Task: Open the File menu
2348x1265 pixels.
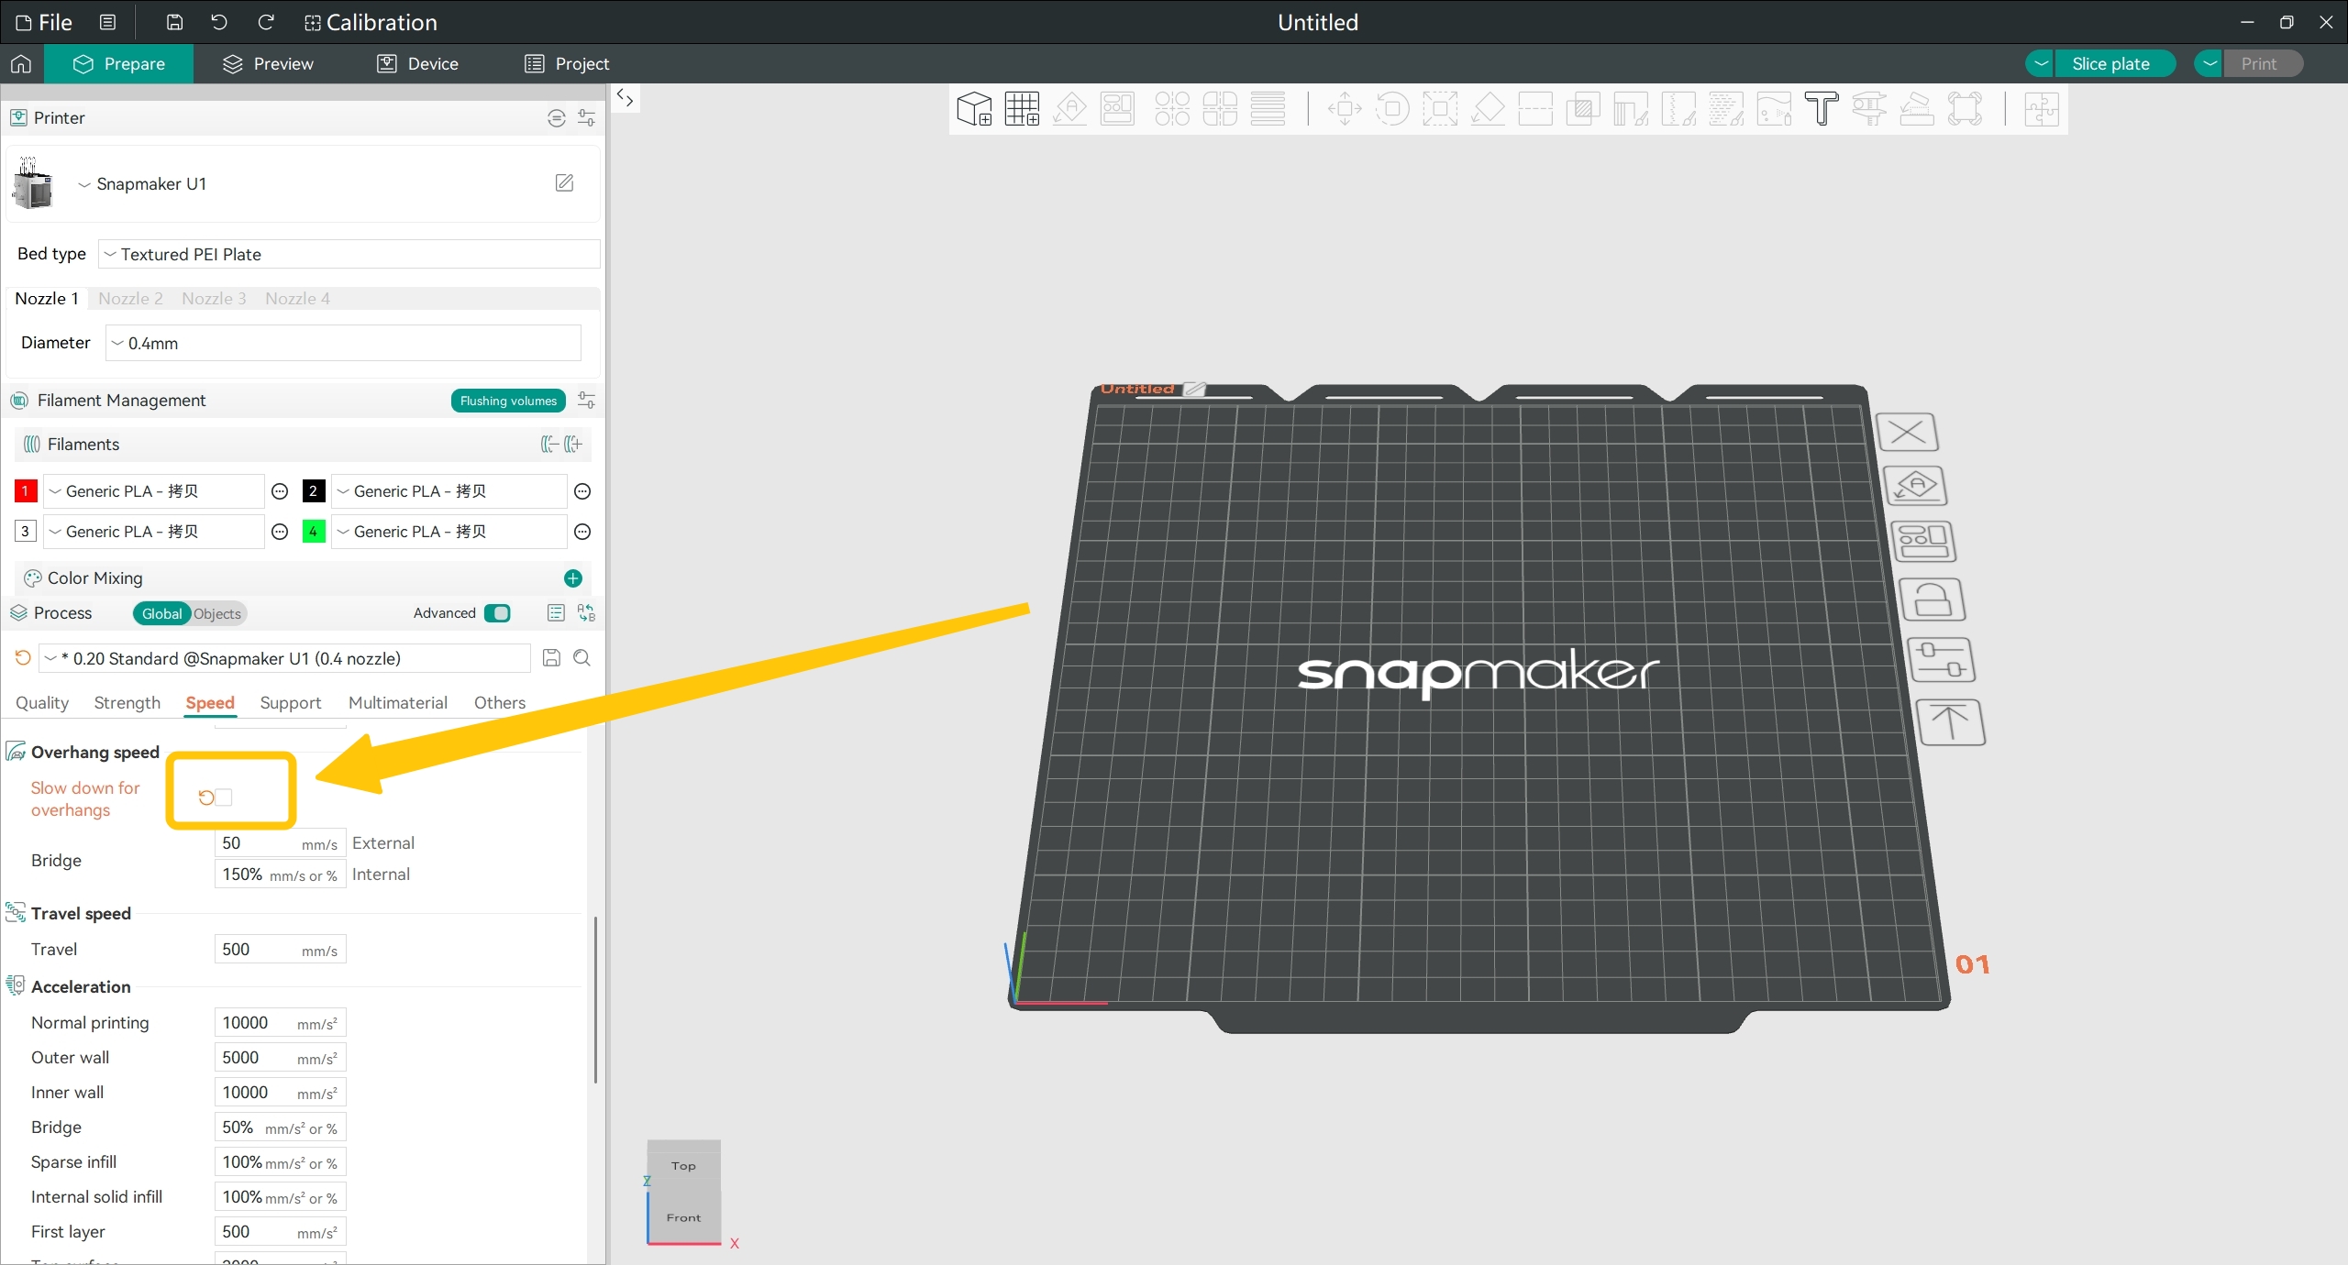Action: tap(44, 23)
